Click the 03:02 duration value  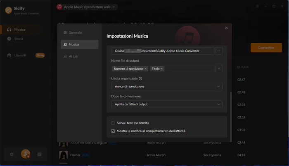(241, 130)
